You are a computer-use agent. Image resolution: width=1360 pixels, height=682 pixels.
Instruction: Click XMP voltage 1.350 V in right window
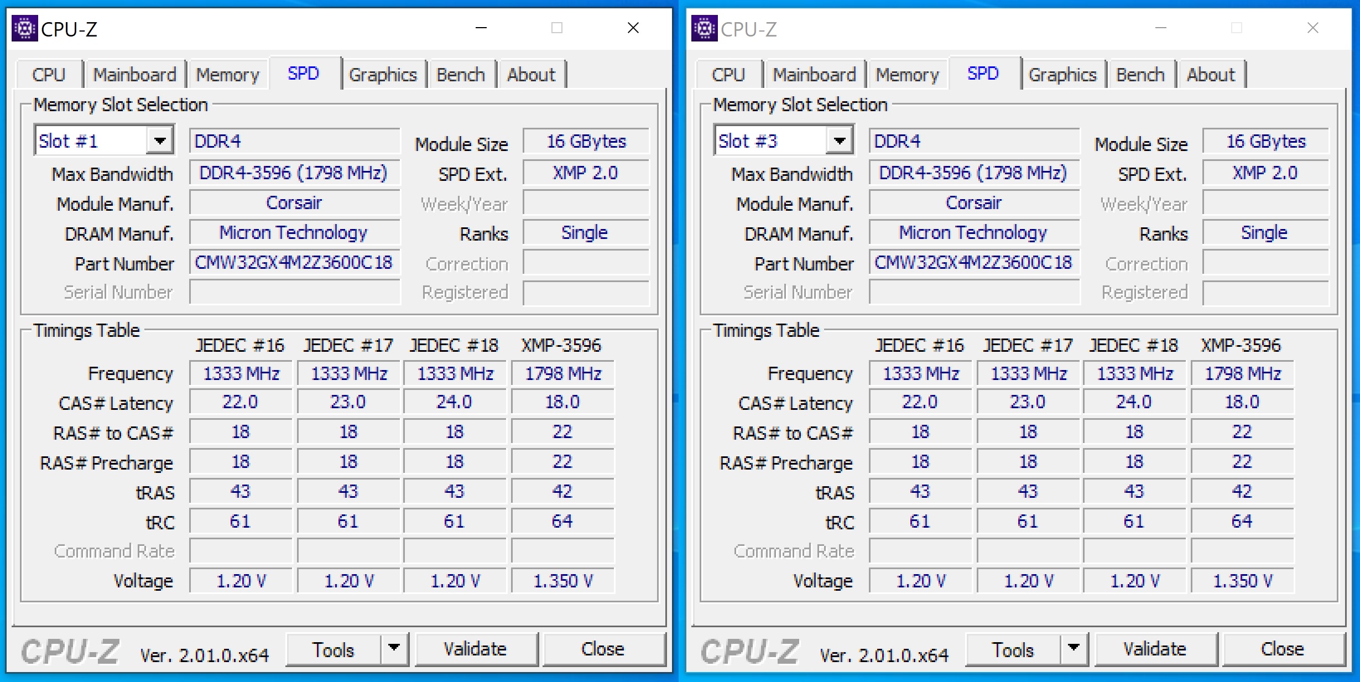[1242, 581]
